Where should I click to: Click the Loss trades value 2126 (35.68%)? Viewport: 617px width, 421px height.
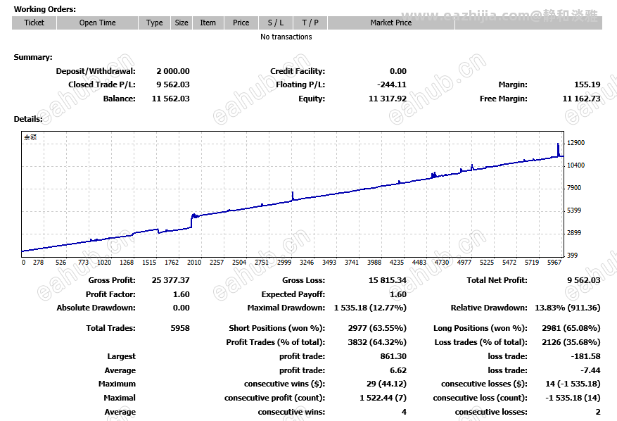point(571,343)
